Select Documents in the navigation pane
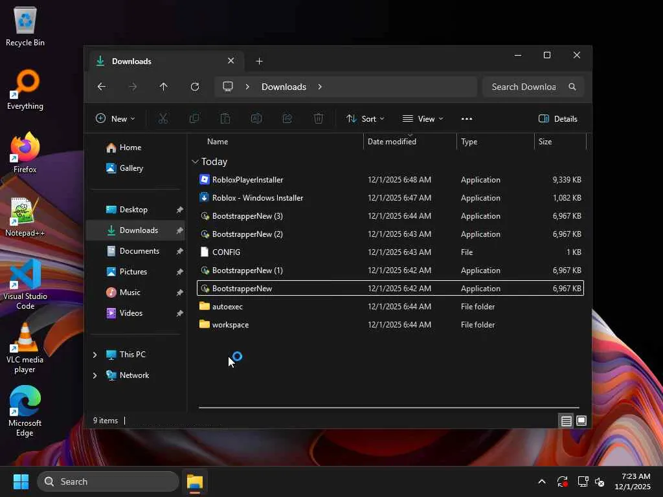 coord(139,251)
